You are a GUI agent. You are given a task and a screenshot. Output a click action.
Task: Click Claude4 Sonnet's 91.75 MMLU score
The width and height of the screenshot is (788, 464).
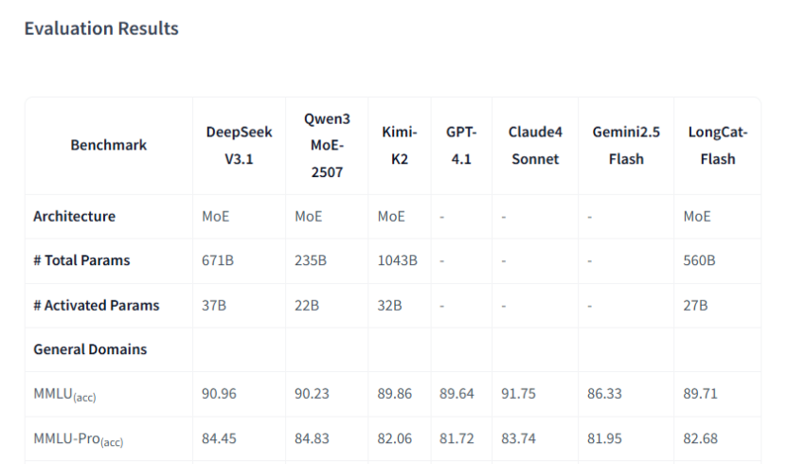tap(519, 394)
